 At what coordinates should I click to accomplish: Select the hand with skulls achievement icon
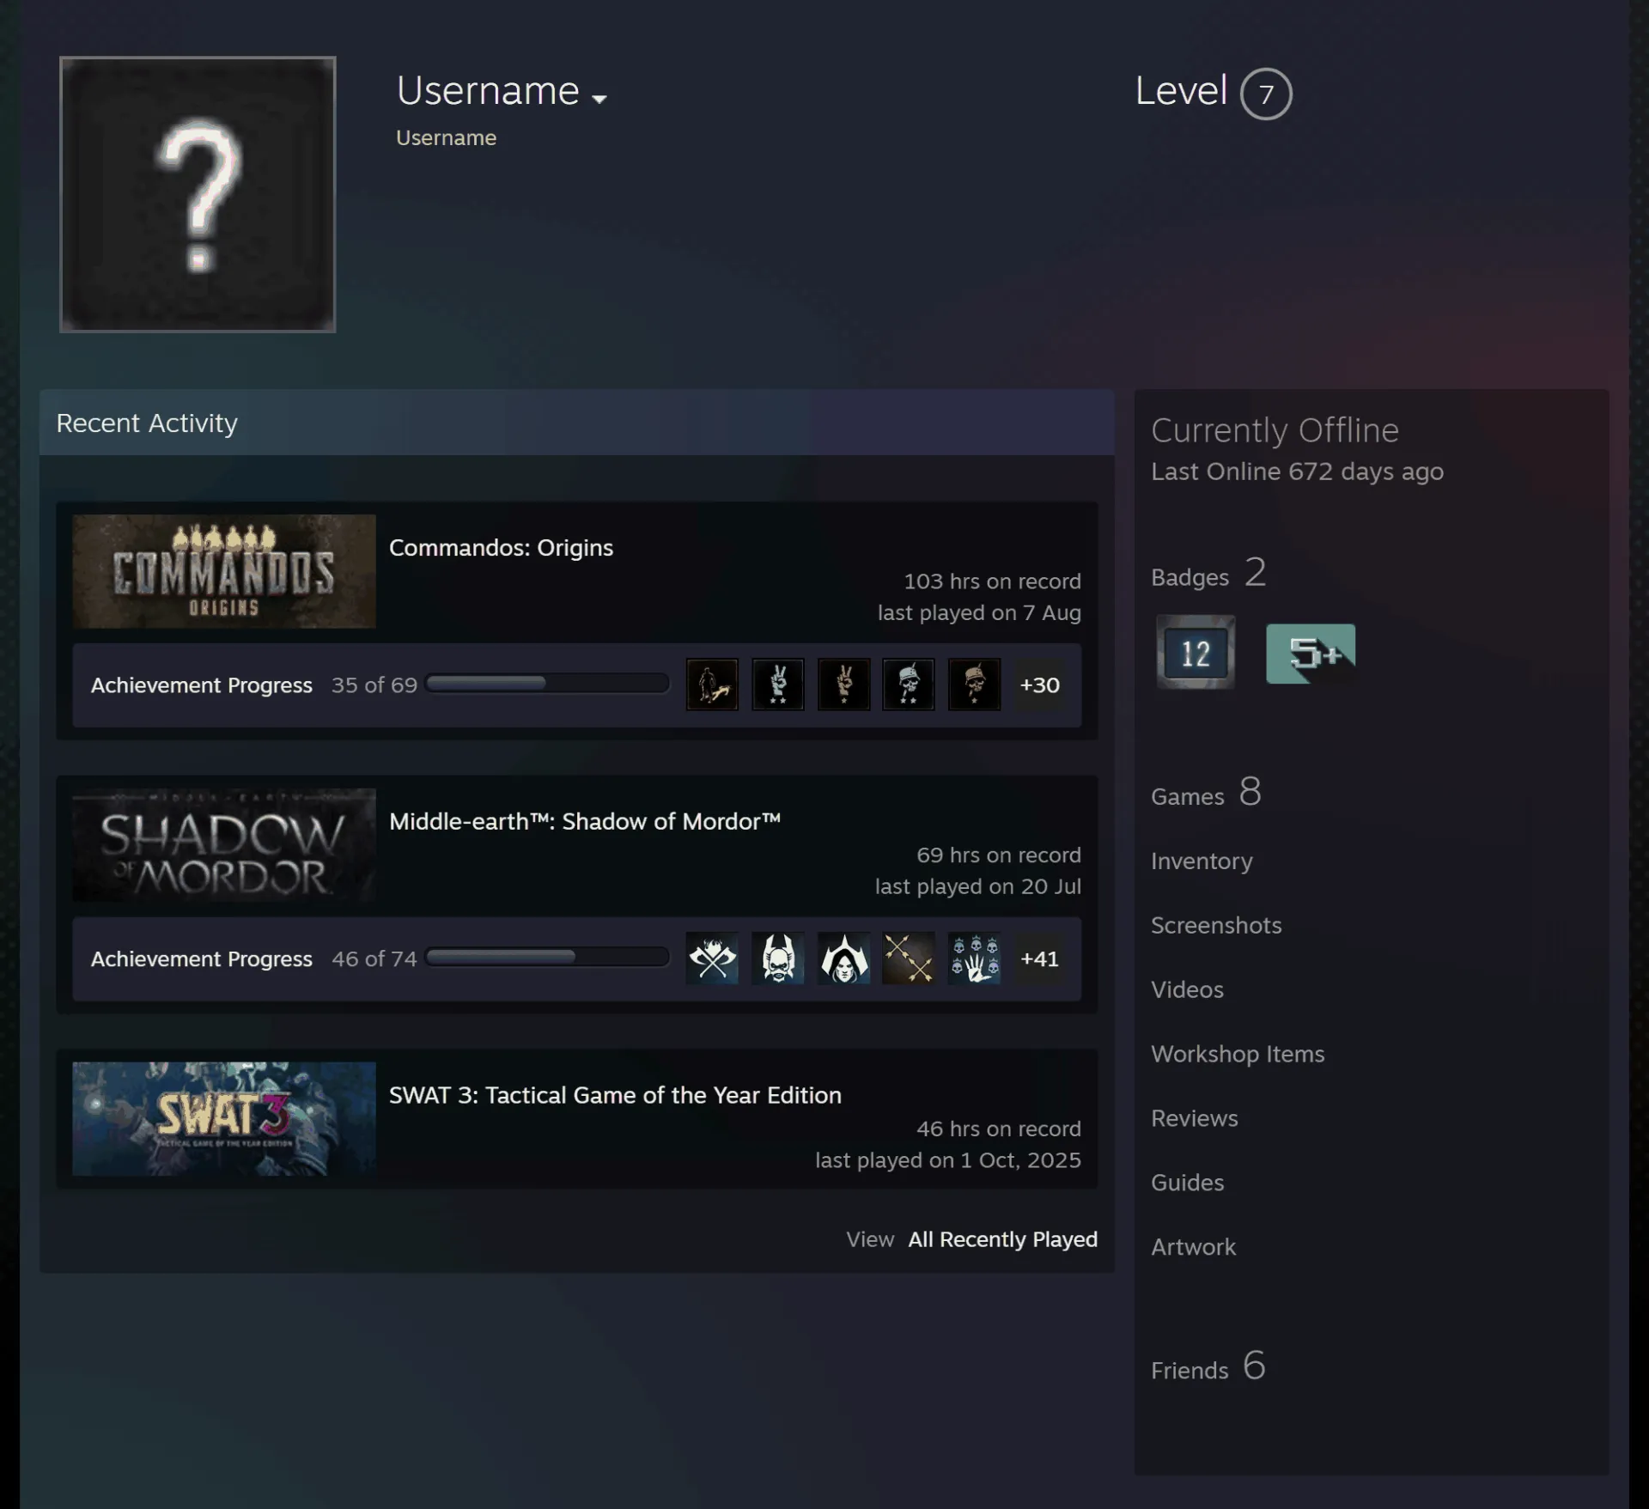[974, 958]
